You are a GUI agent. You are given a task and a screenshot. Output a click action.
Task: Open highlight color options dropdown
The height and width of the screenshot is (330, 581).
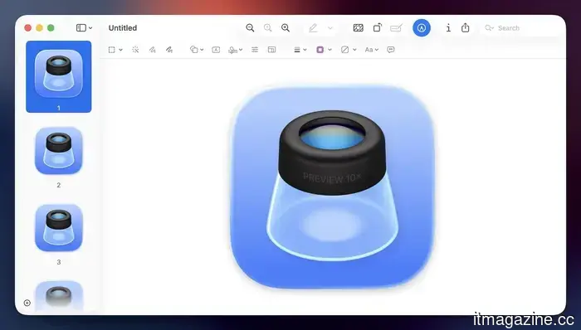tap(330, 28)
